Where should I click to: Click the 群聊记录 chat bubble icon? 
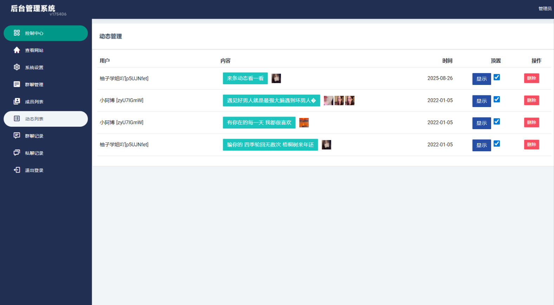pos(17,135)
